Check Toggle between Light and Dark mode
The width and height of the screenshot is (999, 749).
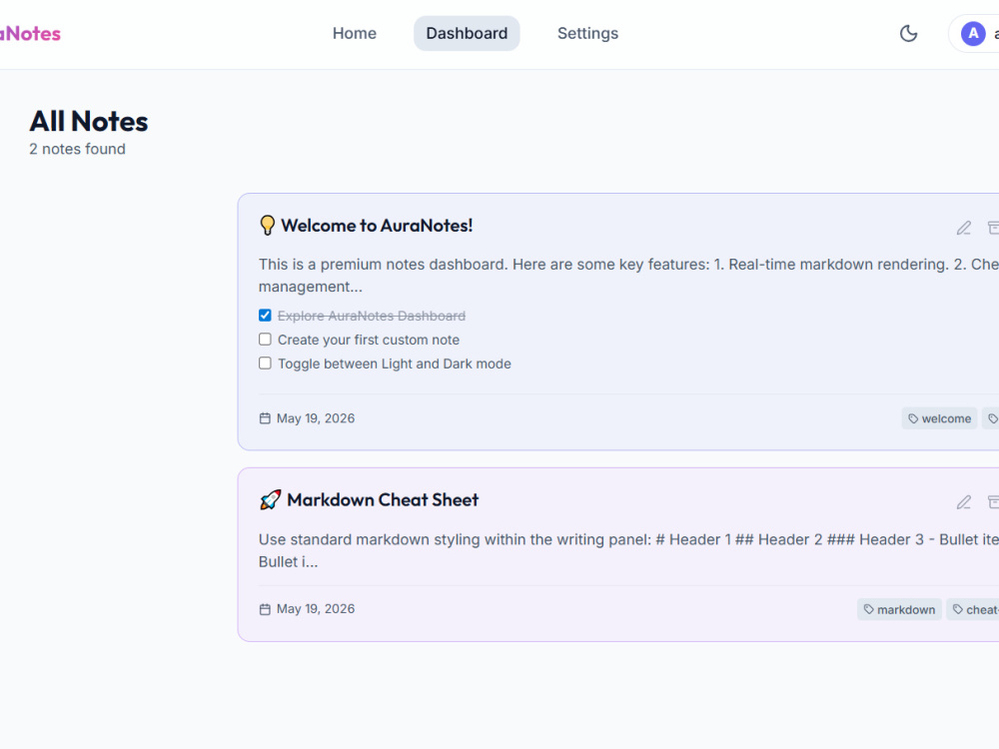point(265,364)
